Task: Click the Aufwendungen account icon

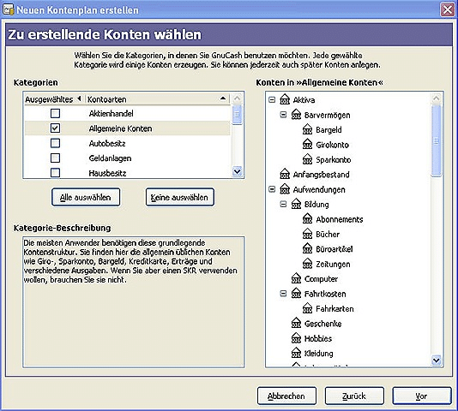Action: (285, 189)
